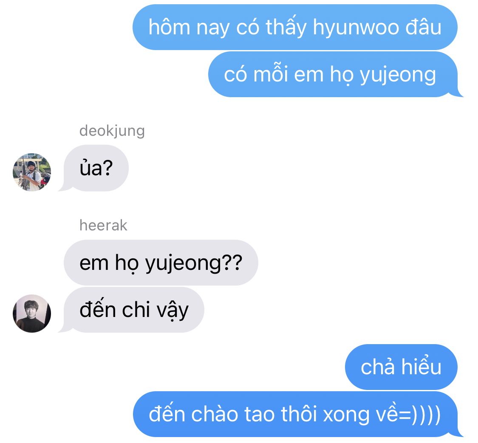Tap the word 'vậy' in heerak's message

[x=173, y=311]
